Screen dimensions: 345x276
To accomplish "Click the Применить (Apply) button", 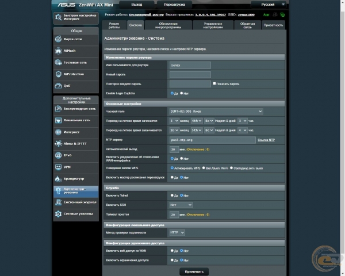I will pos(194,271).
